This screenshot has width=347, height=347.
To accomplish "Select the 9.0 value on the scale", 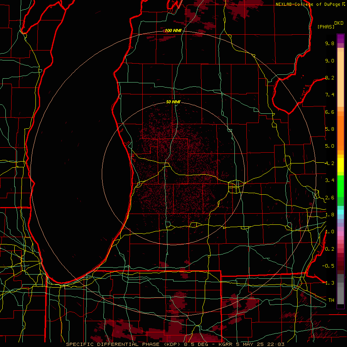I will [330, 61].
